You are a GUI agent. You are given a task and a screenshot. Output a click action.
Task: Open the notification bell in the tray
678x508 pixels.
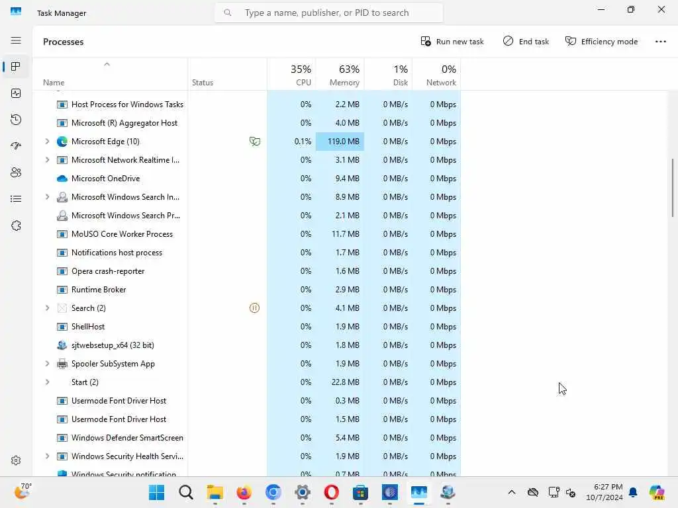pos(633,492)
